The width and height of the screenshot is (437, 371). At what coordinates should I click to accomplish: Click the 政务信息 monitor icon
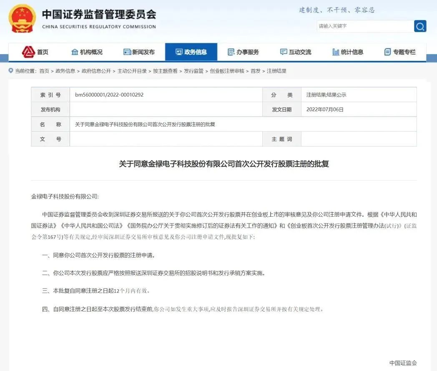pos(179,52)
